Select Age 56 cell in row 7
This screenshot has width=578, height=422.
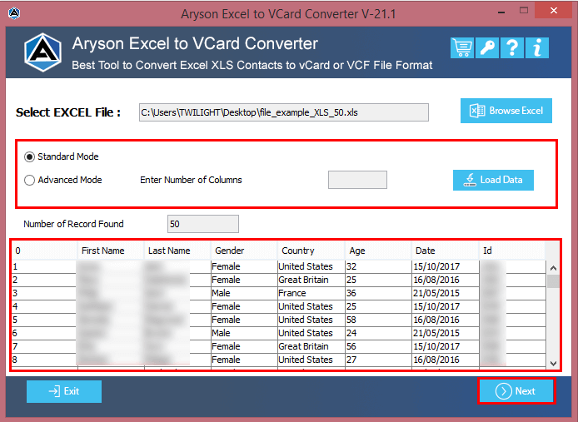point(378,346)
